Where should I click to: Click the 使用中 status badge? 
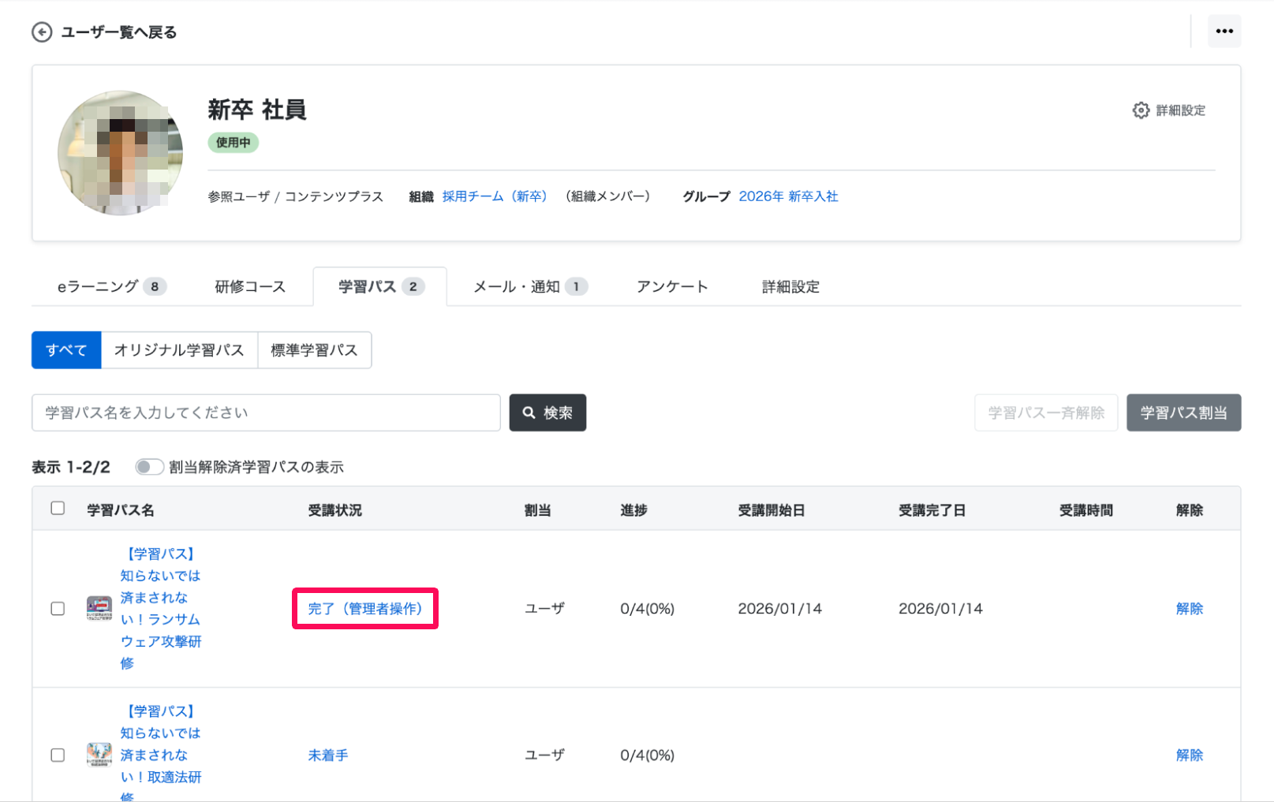point(234,143)
